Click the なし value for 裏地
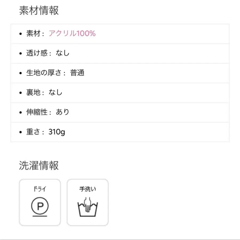This screenshot has height=240, width=240. [55, 93]
